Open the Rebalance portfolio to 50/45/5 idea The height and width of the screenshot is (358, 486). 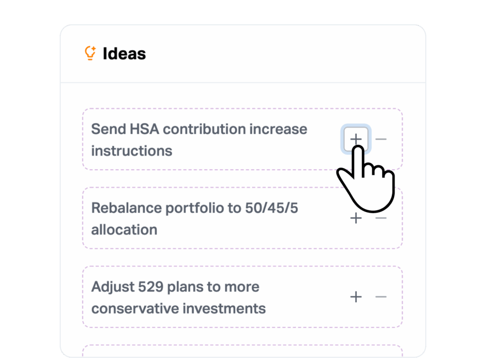tap(195, 218)
